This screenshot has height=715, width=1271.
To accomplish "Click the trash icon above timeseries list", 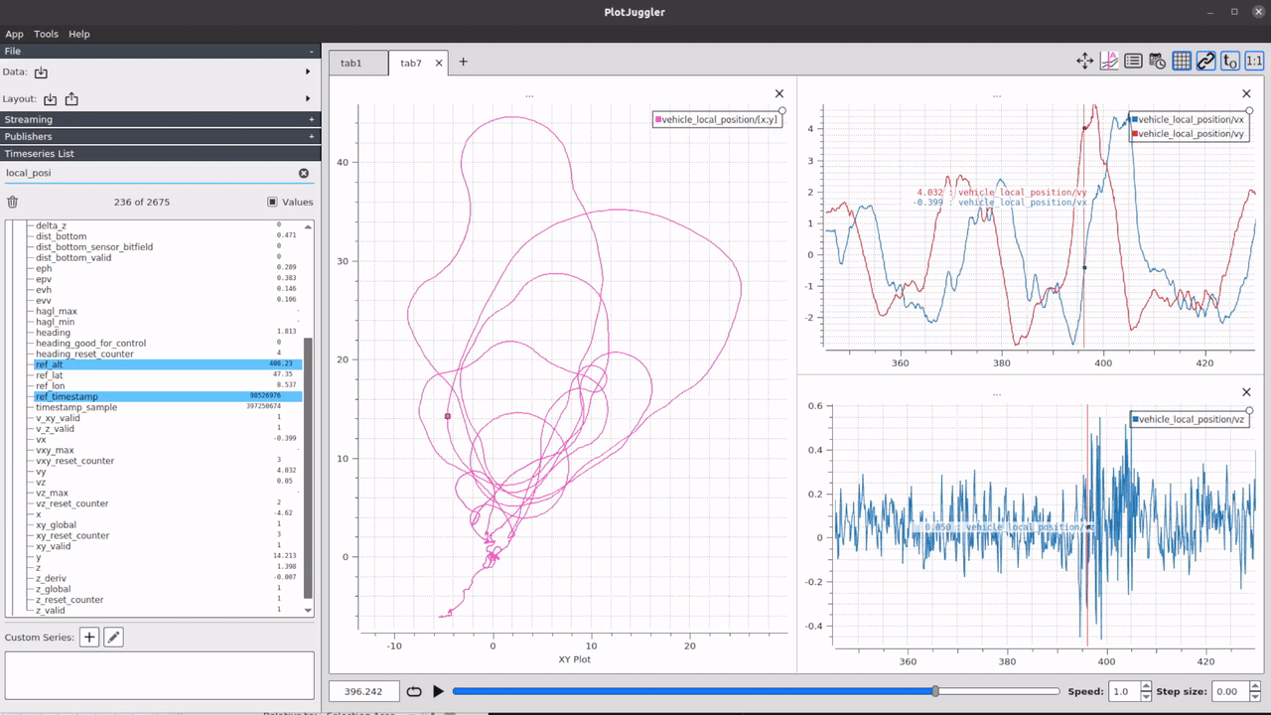I will (x=13, y=202).
